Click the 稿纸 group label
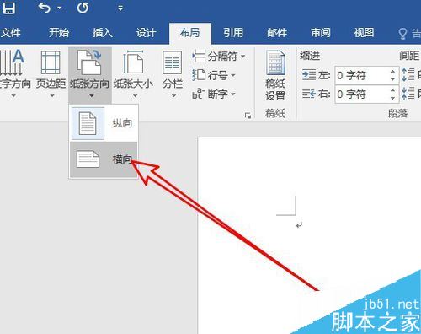The height and width of the screenshot is (334, 421). click(x=275, y=113)
